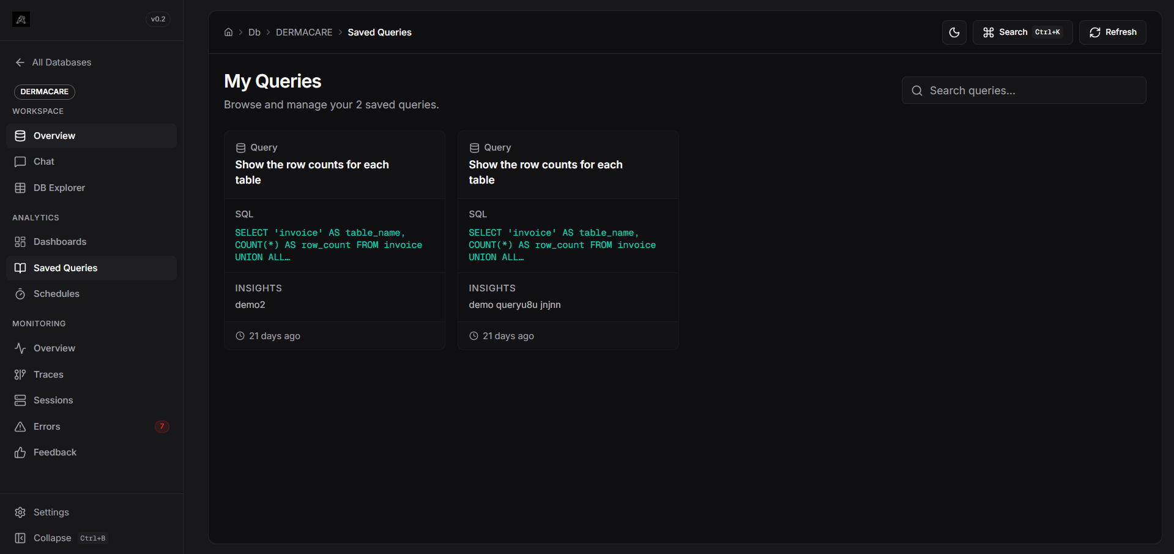This screenshot has width=1174, height=554.
Task: Click the Saved Queries book icon
Action: [x=20, y=268]
